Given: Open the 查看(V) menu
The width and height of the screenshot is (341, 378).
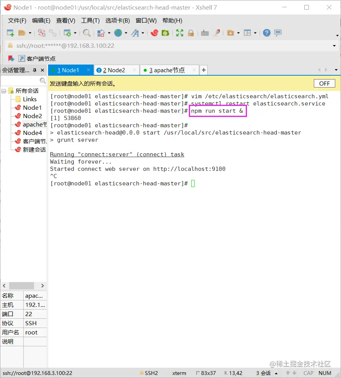Looking at the screenshot, I should tap(66, 21).
